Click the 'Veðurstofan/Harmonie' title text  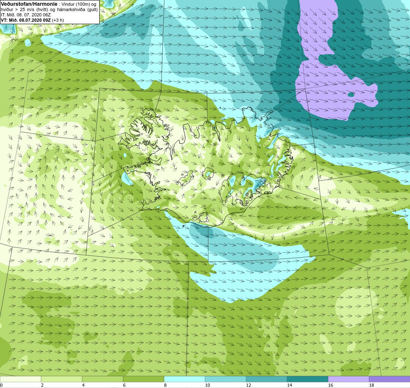click(x=29, y=4)
